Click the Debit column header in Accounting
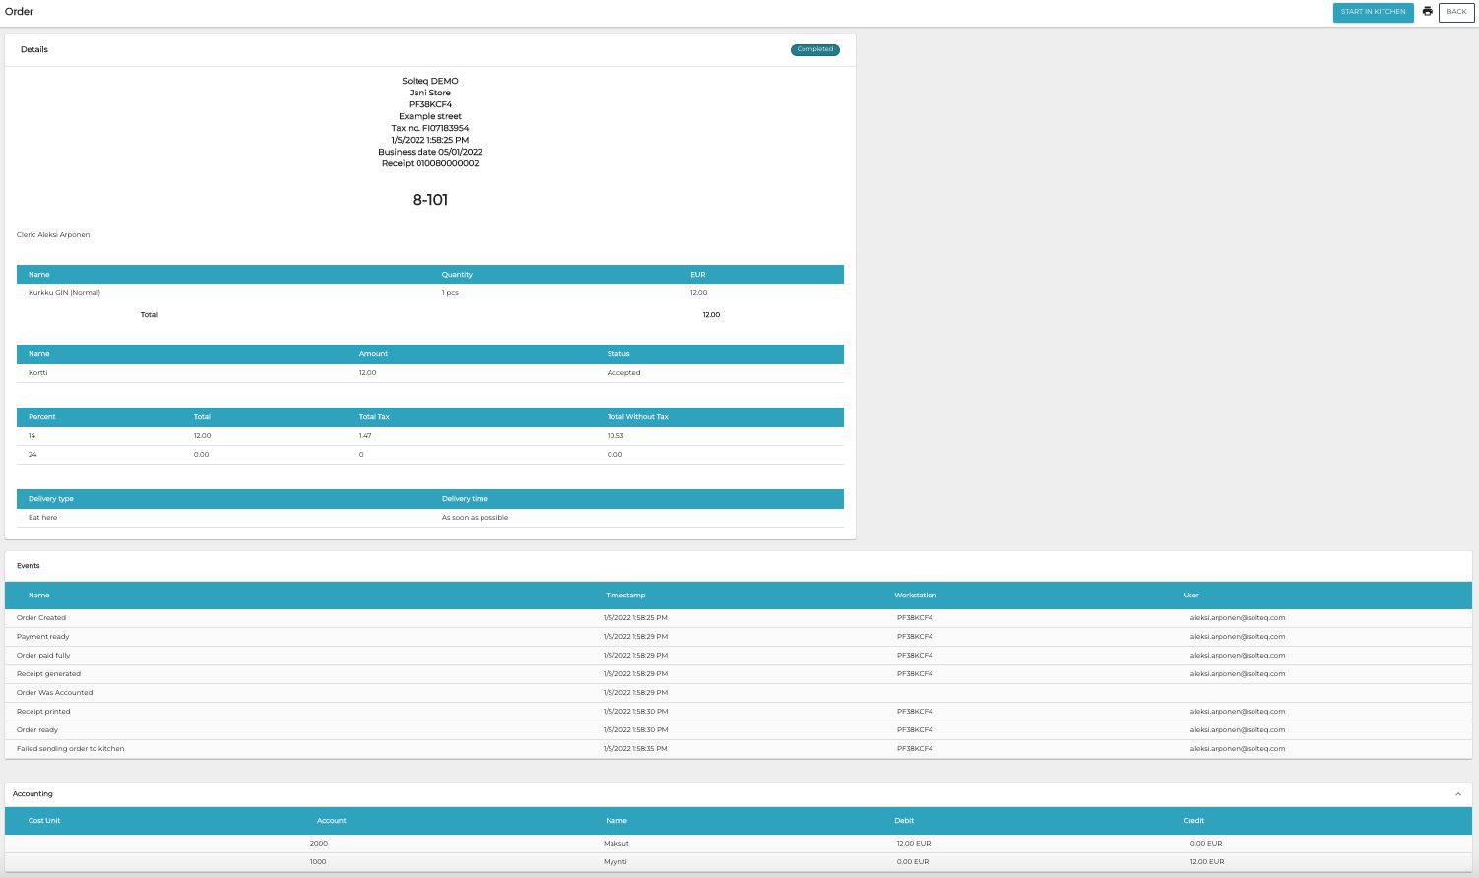 tap(904, 821)
